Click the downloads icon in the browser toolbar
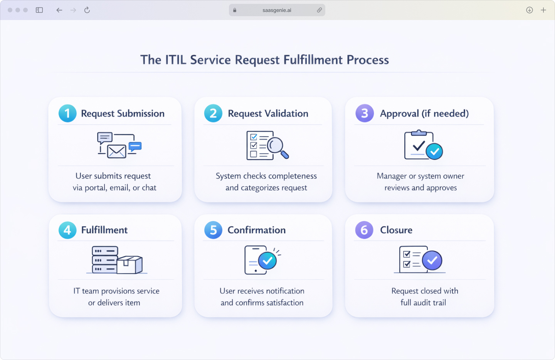 (529, 10)
